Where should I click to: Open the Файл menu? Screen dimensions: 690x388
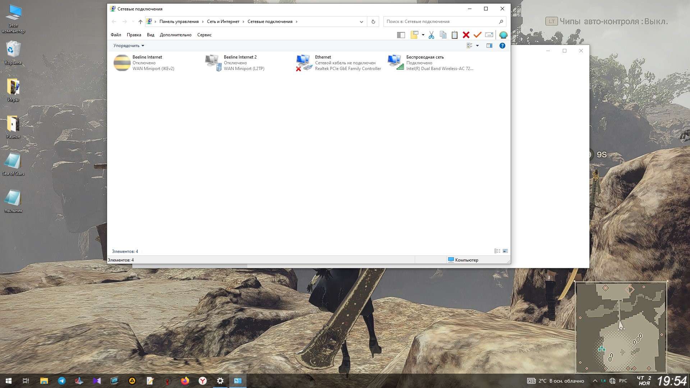tap(116, 35)
